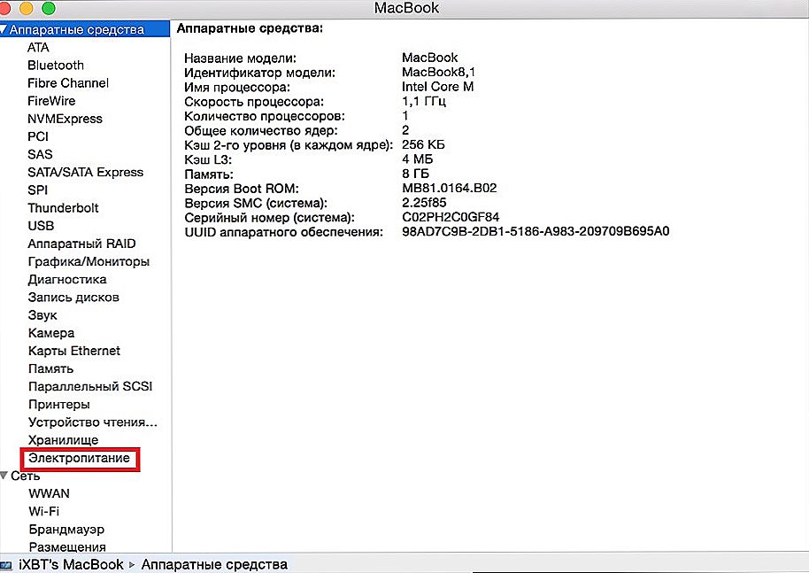The height and width of the screenshot is (573, 809).
Task: Select the NVMExpress entry
Action: pyautogui.click(x=65, y=119)
